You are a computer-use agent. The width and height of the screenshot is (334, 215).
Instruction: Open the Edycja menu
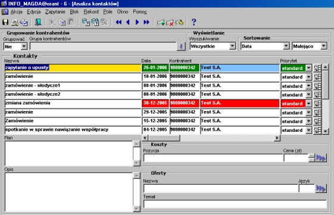click(x=34, y=12)
